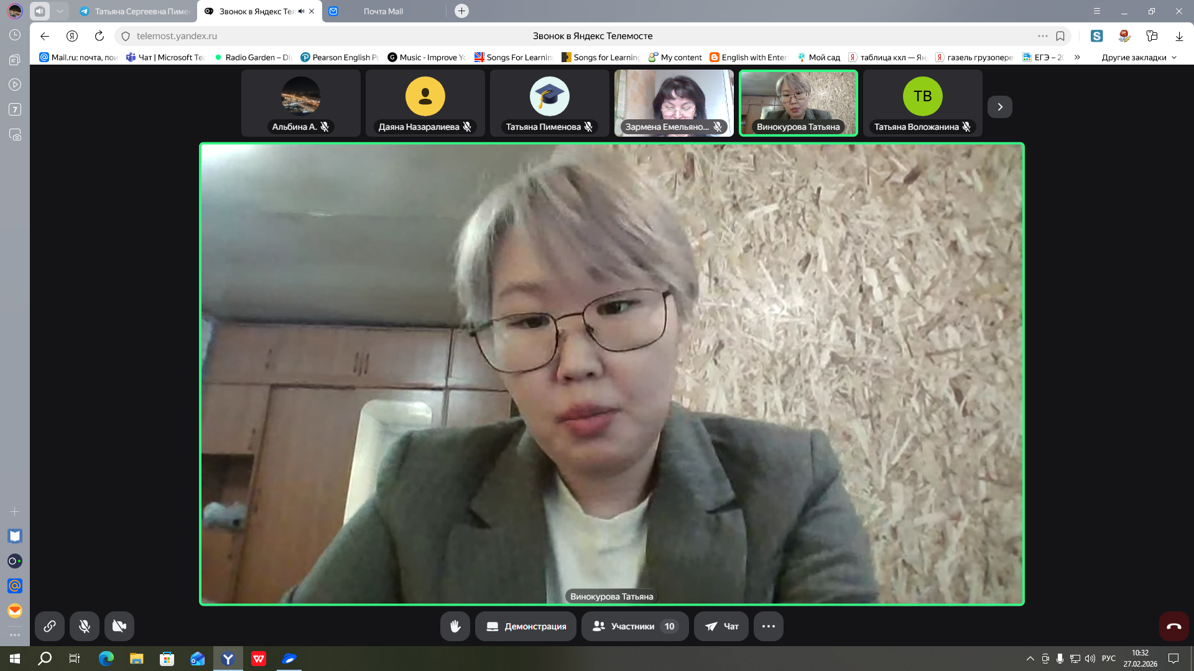Image resolution: width=1194 pixels, height=671 pixels.
Task: Start Демонстрация screen sharing
Action: click(525, 626)
